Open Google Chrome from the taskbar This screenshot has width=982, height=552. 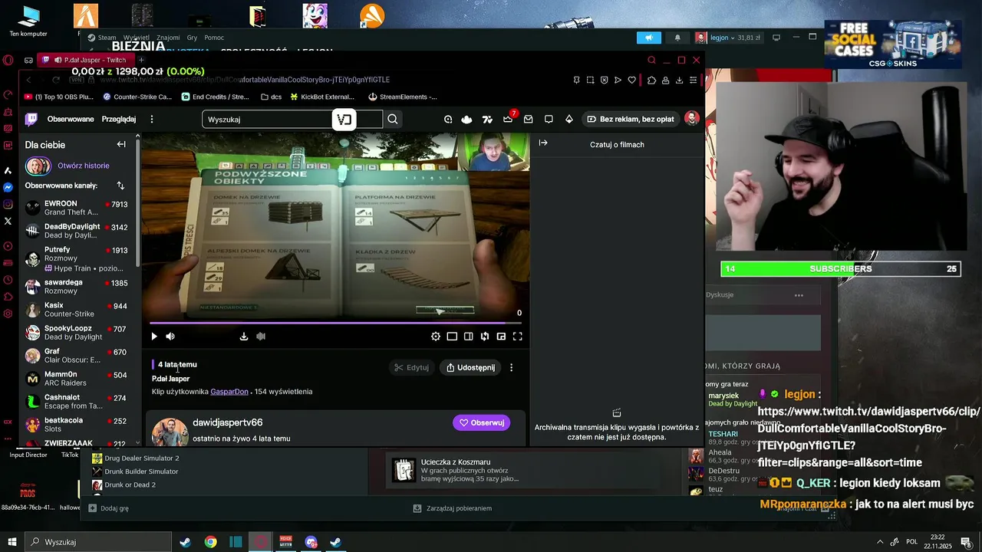pos(210,542)
